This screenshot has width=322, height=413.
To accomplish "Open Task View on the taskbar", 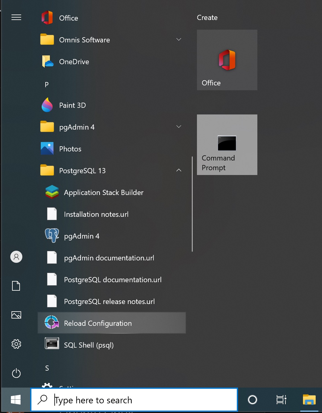I will tap(281, 400).
